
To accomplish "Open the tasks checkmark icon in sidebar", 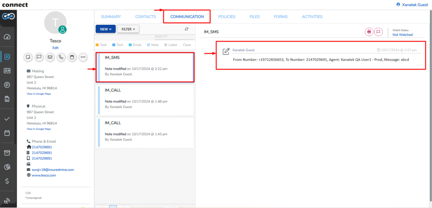I will click(x=7, y=119).
